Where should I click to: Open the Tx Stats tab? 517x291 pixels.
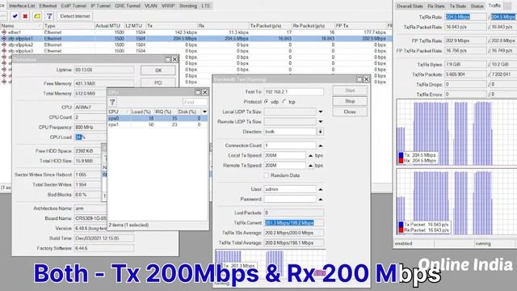(458, 6)
